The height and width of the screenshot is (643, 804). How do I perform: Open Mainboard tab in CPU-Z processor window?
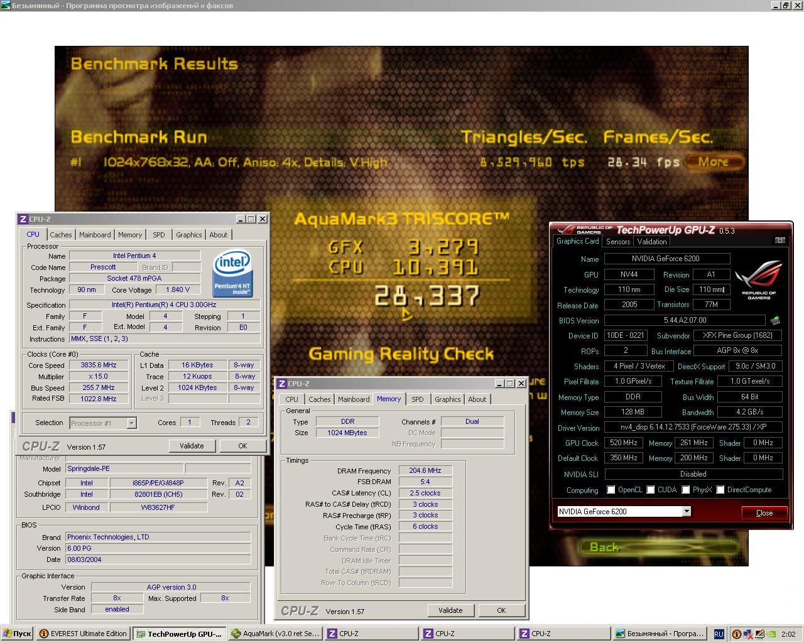click(95, 235)
